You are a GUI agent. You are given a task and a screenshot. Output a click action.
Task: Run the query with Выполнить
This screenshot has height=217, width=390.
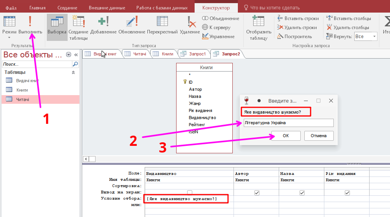[x=30, y=25]
